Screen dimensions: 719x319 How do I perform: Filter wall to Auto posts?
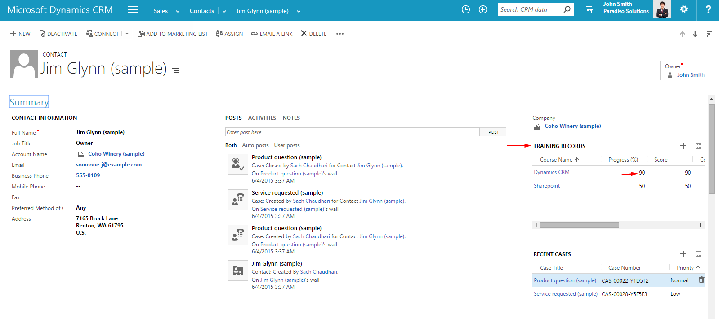(x=255, y=145)
